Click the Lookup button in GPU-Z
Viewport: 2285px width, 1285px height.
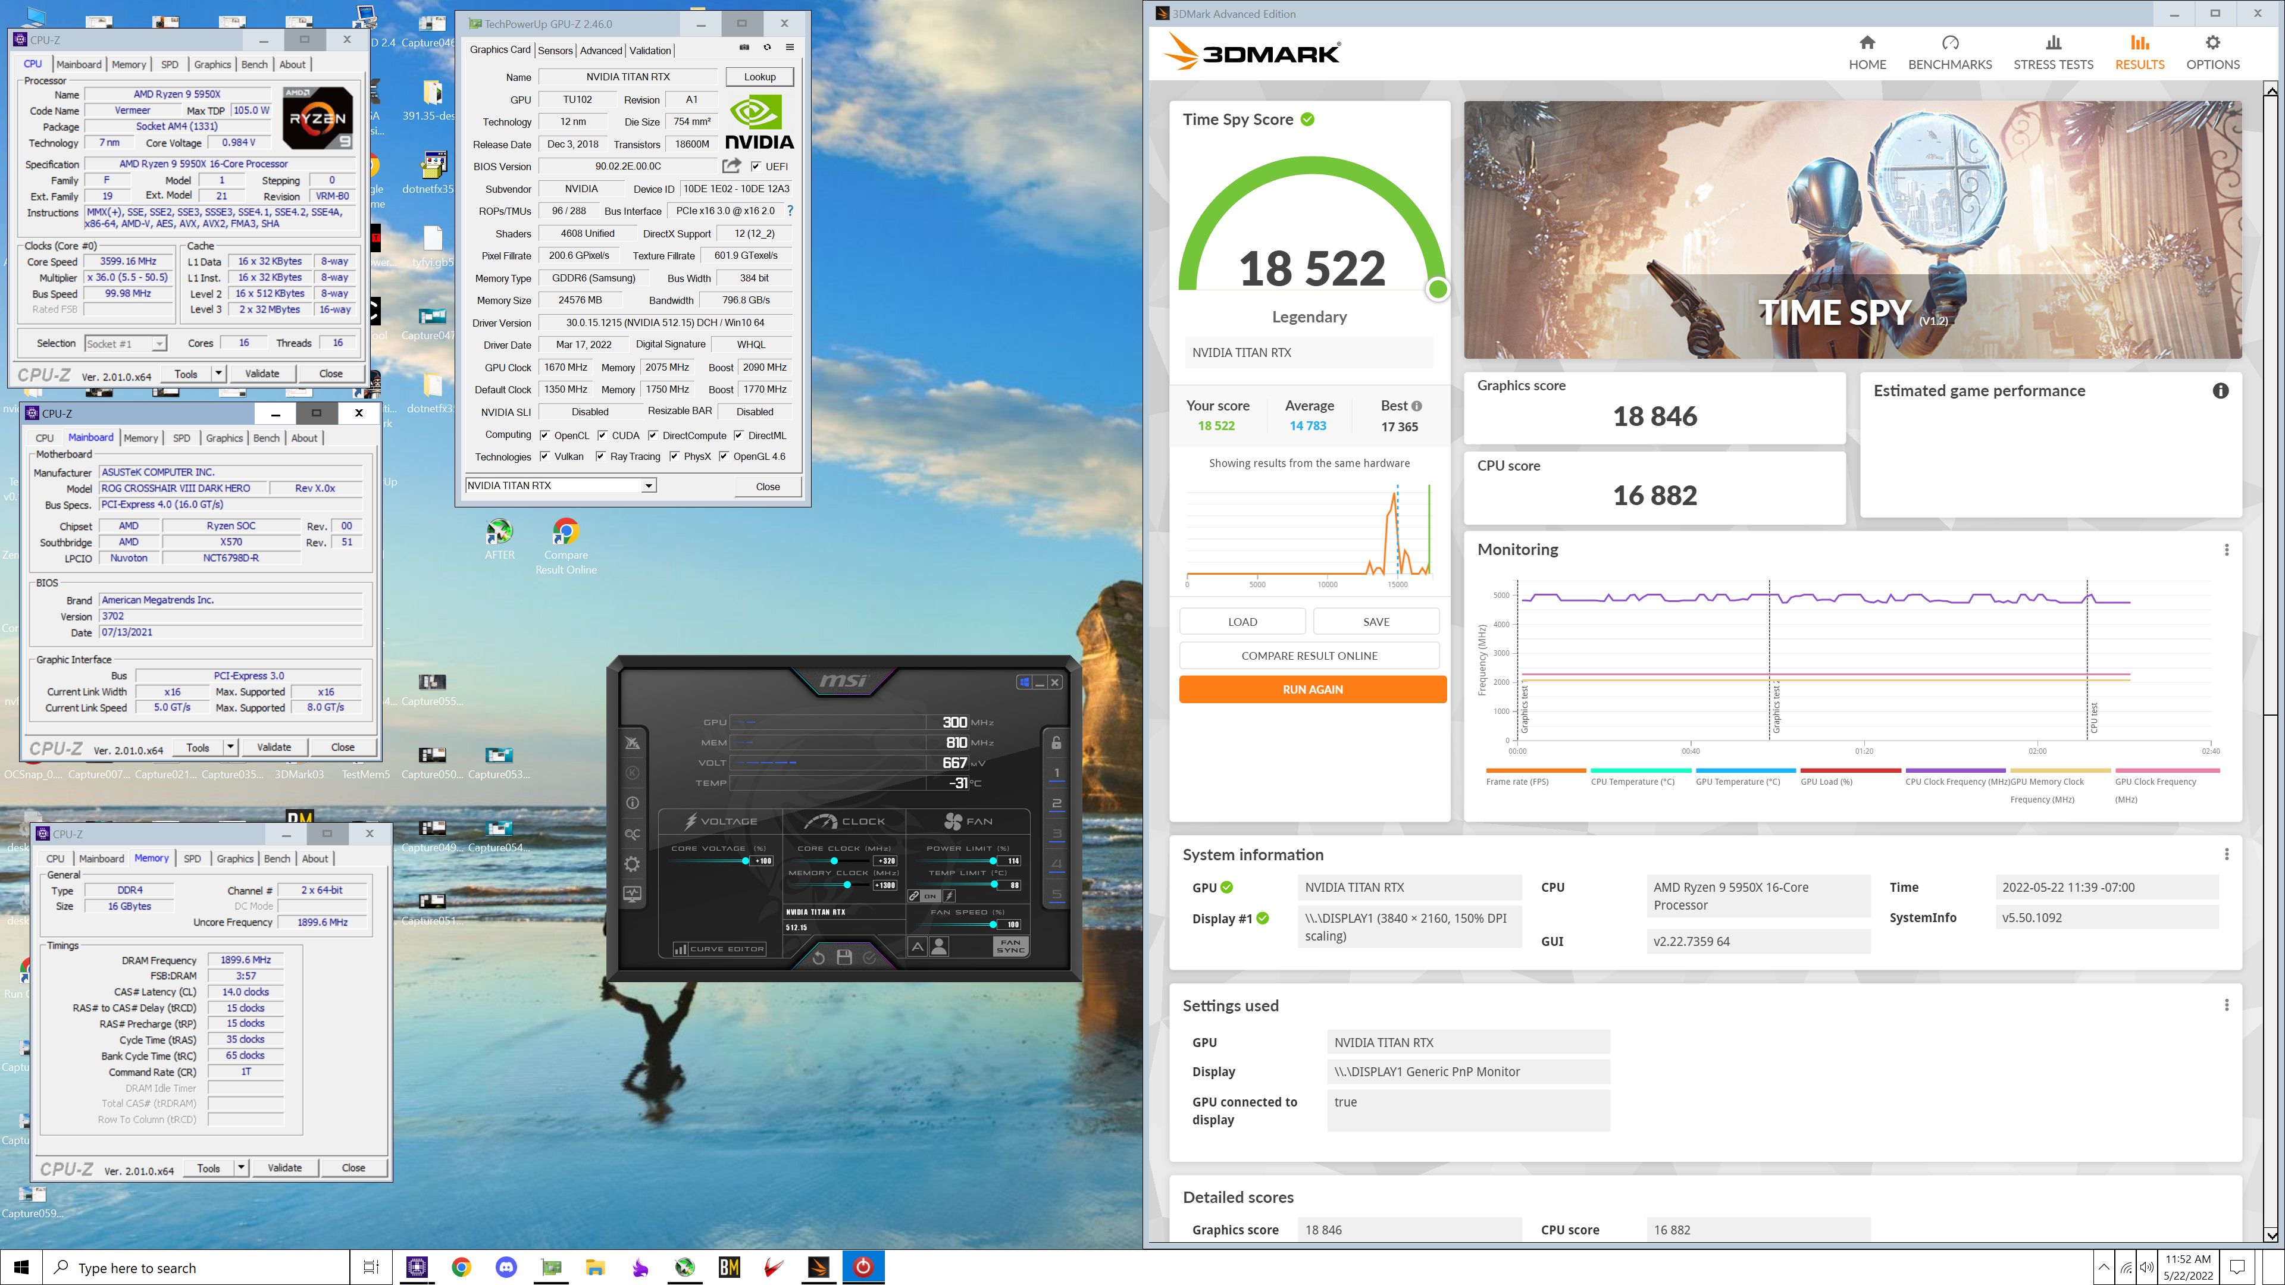tap(759, 77)
